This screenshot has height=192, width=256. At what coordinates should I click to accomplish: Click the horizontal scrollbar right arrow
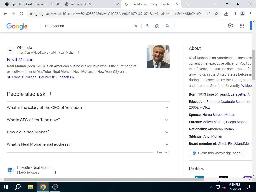coord(249,180)
